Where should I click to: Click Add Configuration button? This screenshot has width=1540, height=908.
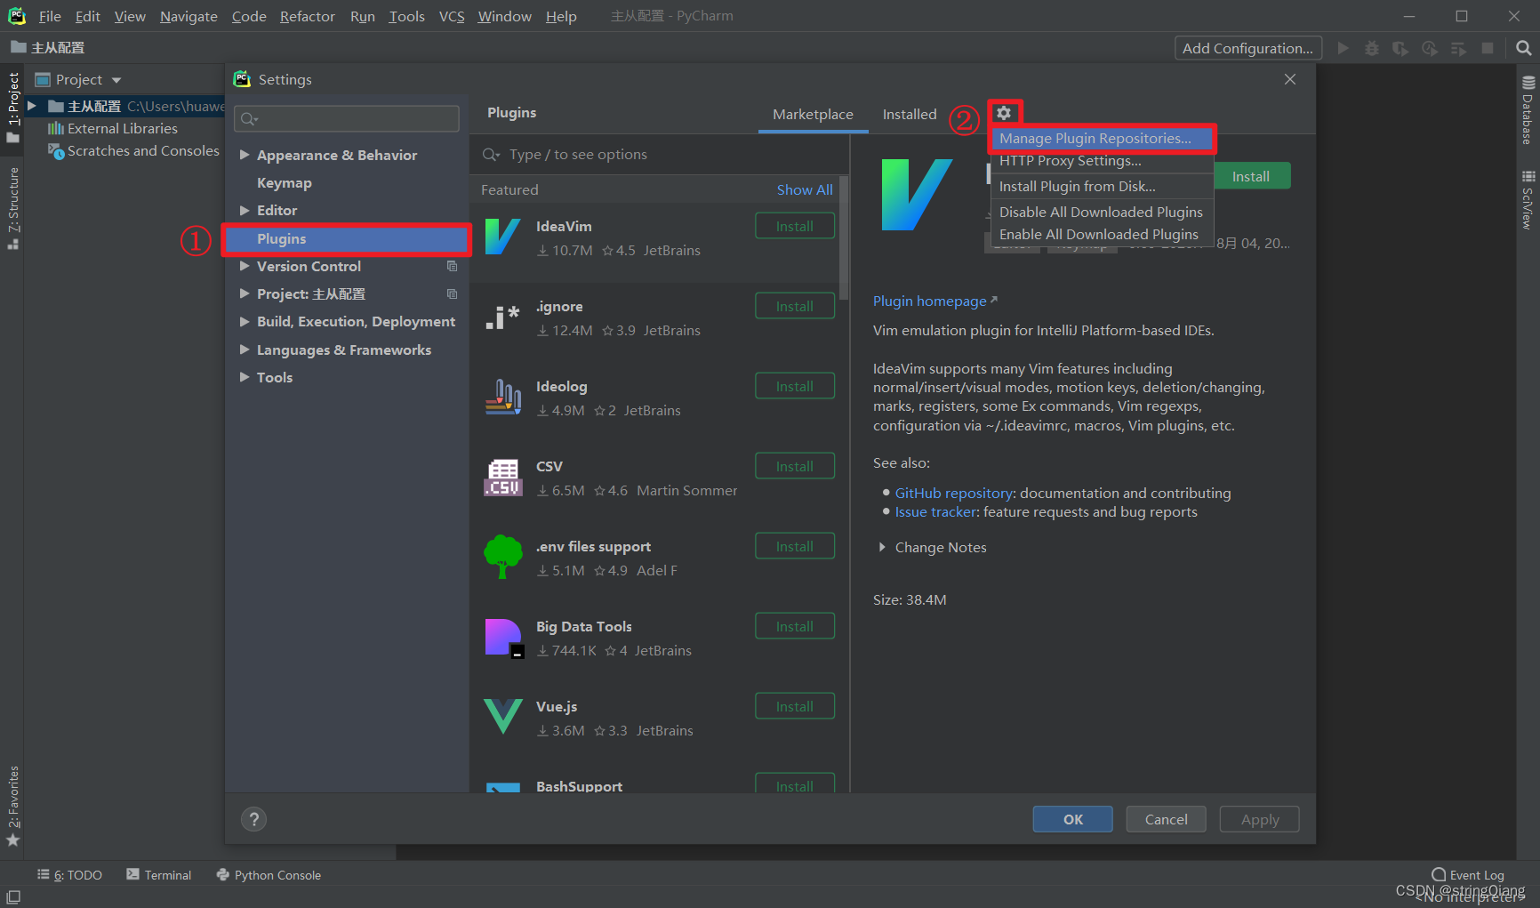(x=1248, y=48)
